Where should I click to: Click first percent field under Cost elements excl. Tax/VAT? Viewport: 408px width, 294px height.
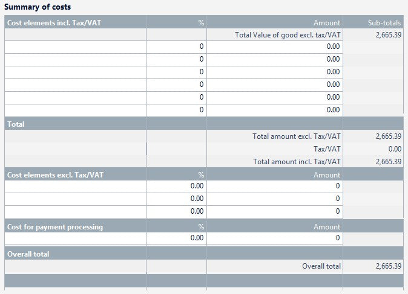coord(176,187)
